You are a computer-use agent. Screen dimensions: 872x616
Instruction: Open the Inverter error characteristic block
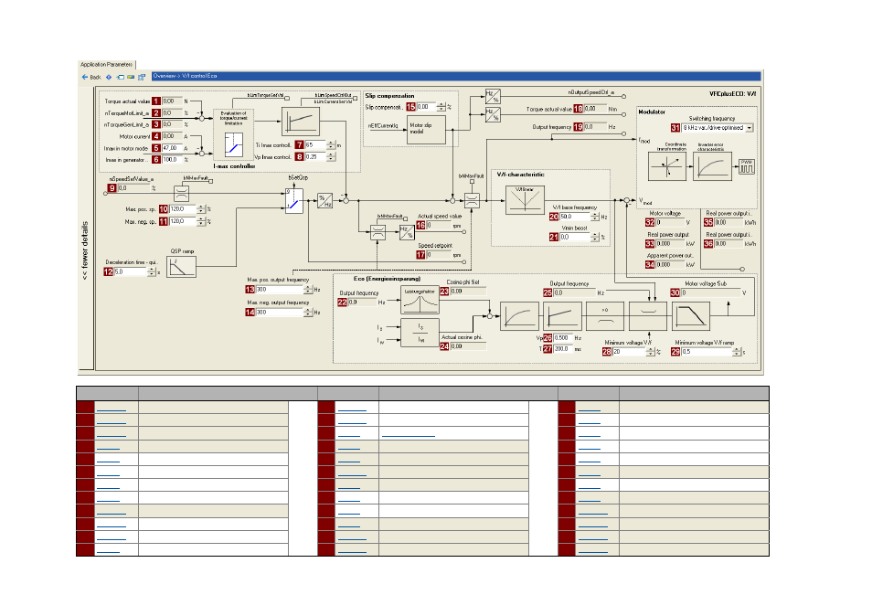[x=712, y=166]
